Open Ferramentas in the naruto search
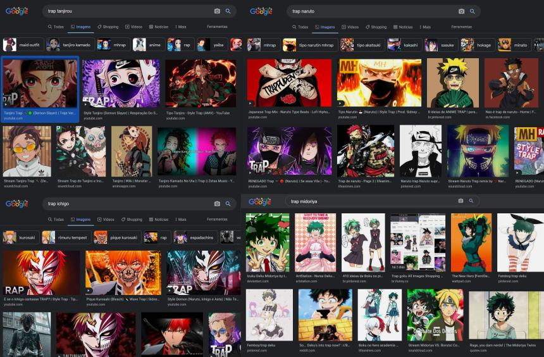This screenshot has width=544, height=357. [x=461, y=27]
